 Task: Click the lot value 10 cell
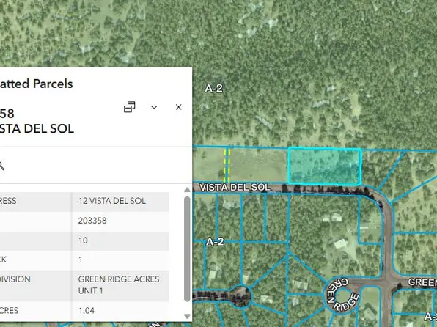tap(83, 240)
